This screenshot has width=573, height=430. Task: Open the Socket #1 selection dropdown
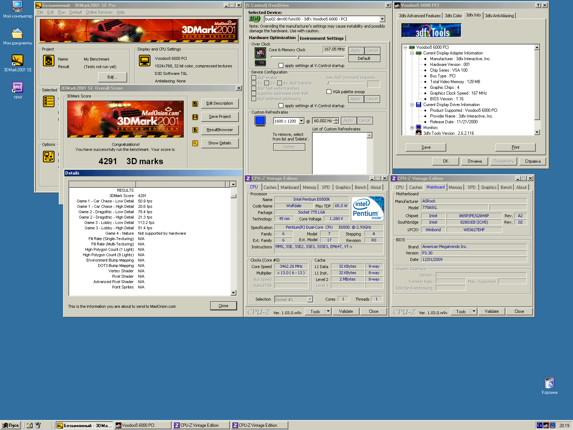coord(310,299)
